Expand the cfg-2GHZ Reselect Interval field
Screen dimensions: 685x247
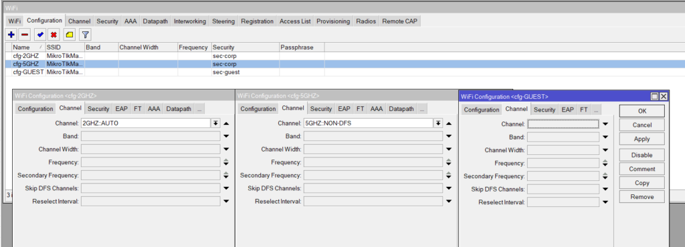coord(226,201)
